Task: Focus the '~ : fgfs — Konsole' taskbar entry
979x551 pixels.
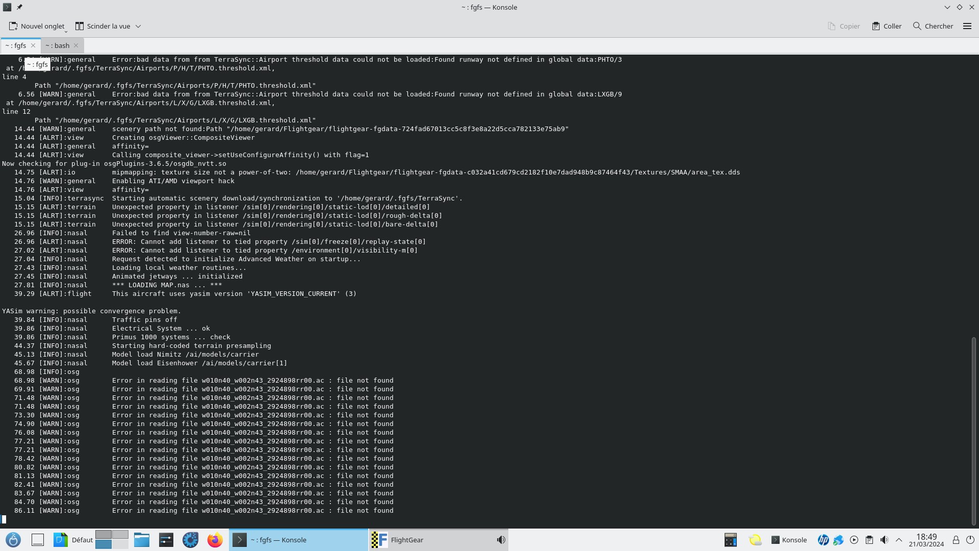Action: [x=298, y=540]
